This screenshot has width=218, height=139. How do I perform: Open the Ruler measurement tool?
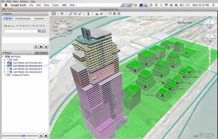tap(88, 14)
